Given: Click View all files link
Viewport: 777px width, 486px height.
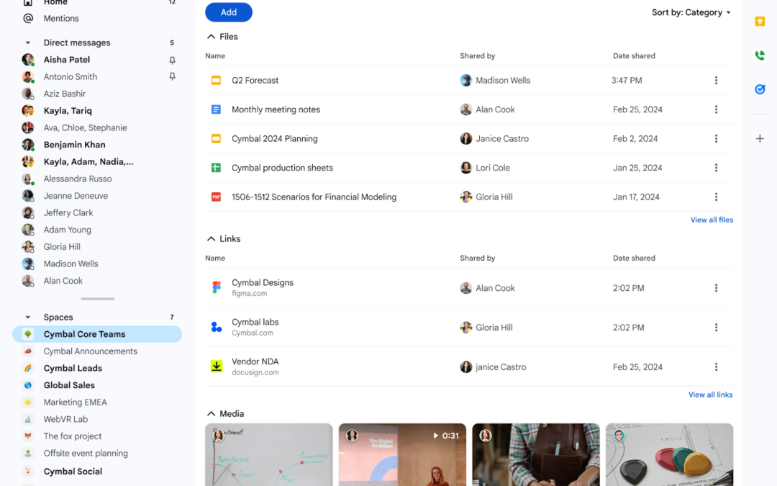Looking at the screenshot, I should tap(712, 220).
